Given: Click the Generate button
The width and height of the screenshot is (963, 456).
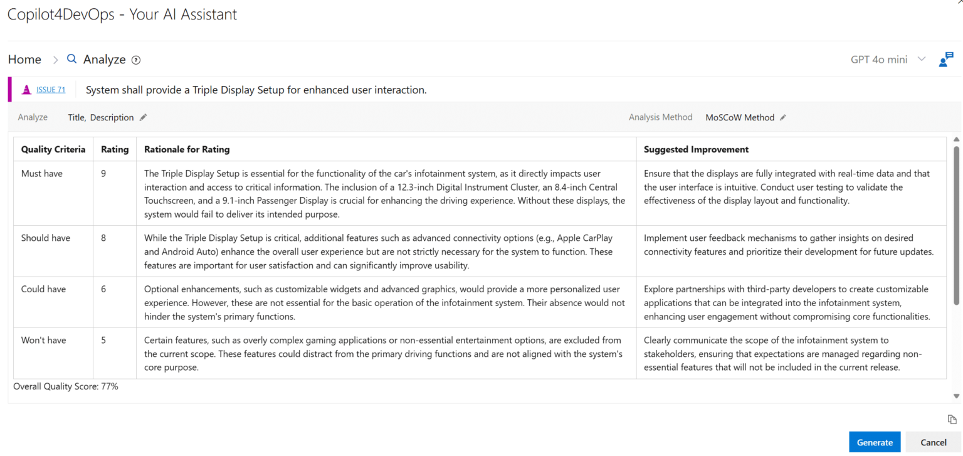Looking at the screenshot, I should [875, 442].
